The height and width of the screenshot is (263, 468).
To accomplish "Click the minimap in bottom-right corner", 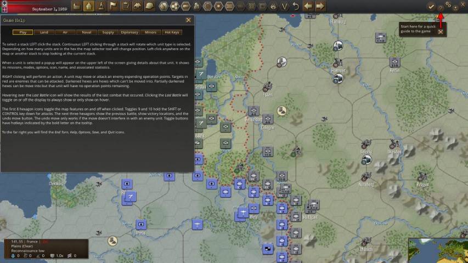I will 438,251.
